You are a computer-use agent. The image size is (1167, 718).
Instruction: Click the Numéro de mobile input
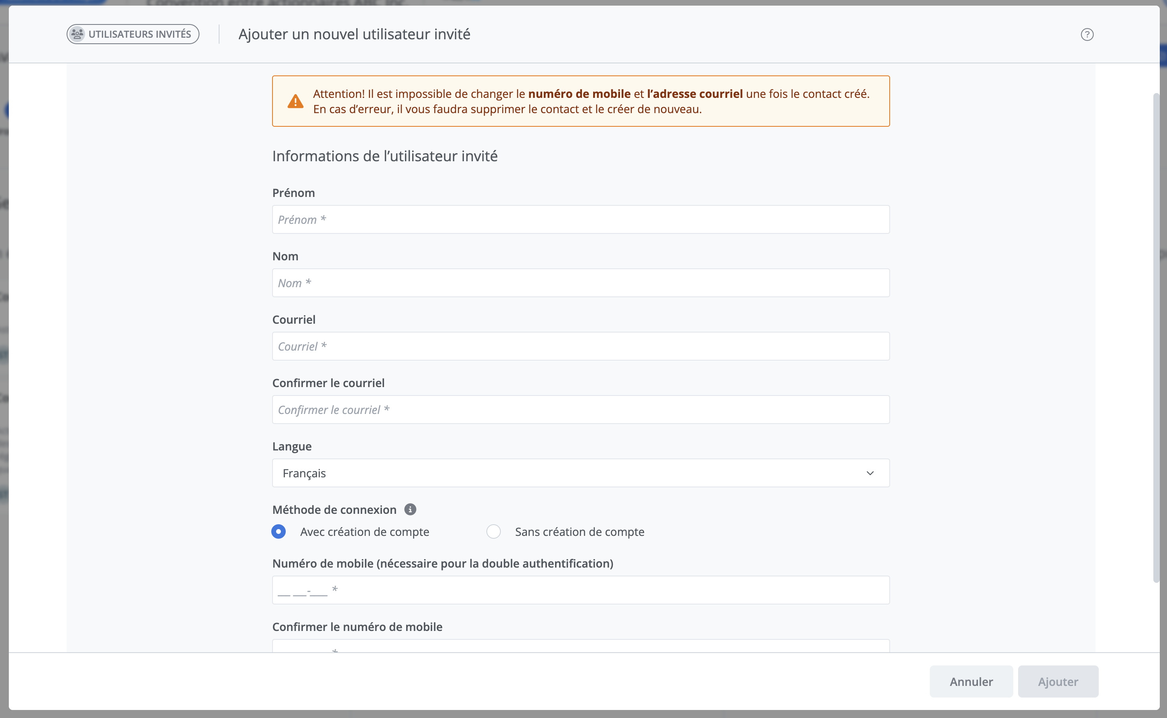tap(580, 590)
